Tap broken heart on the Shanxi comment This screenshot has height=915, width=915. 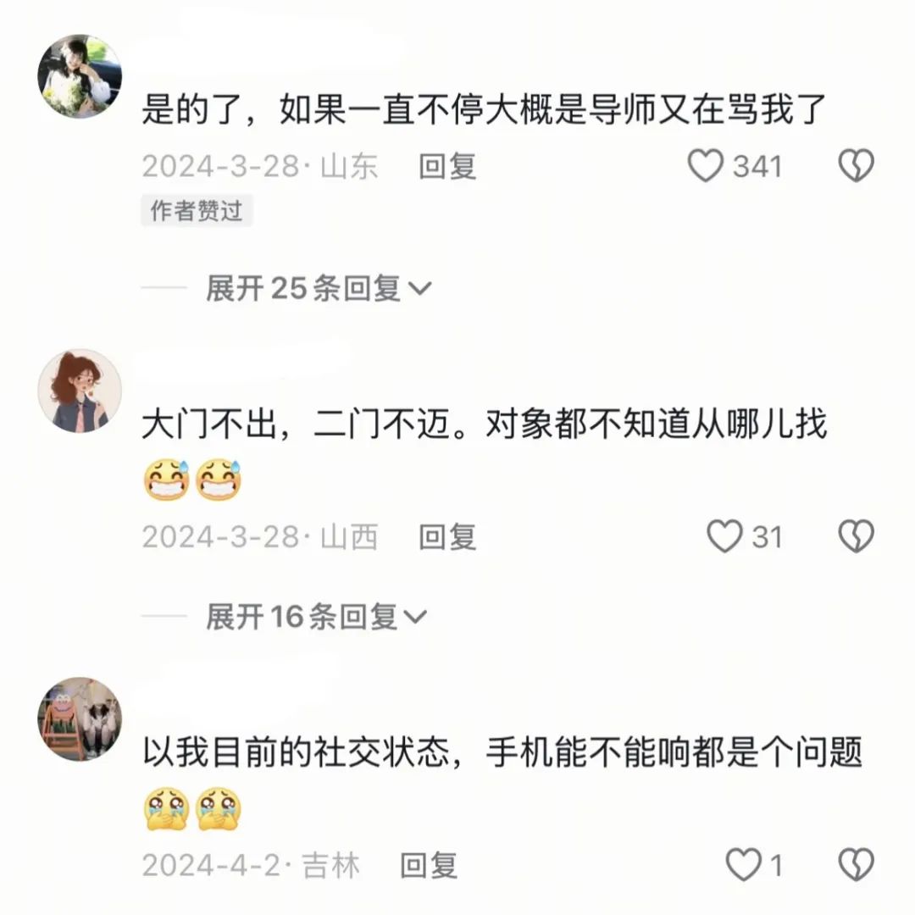856,535
